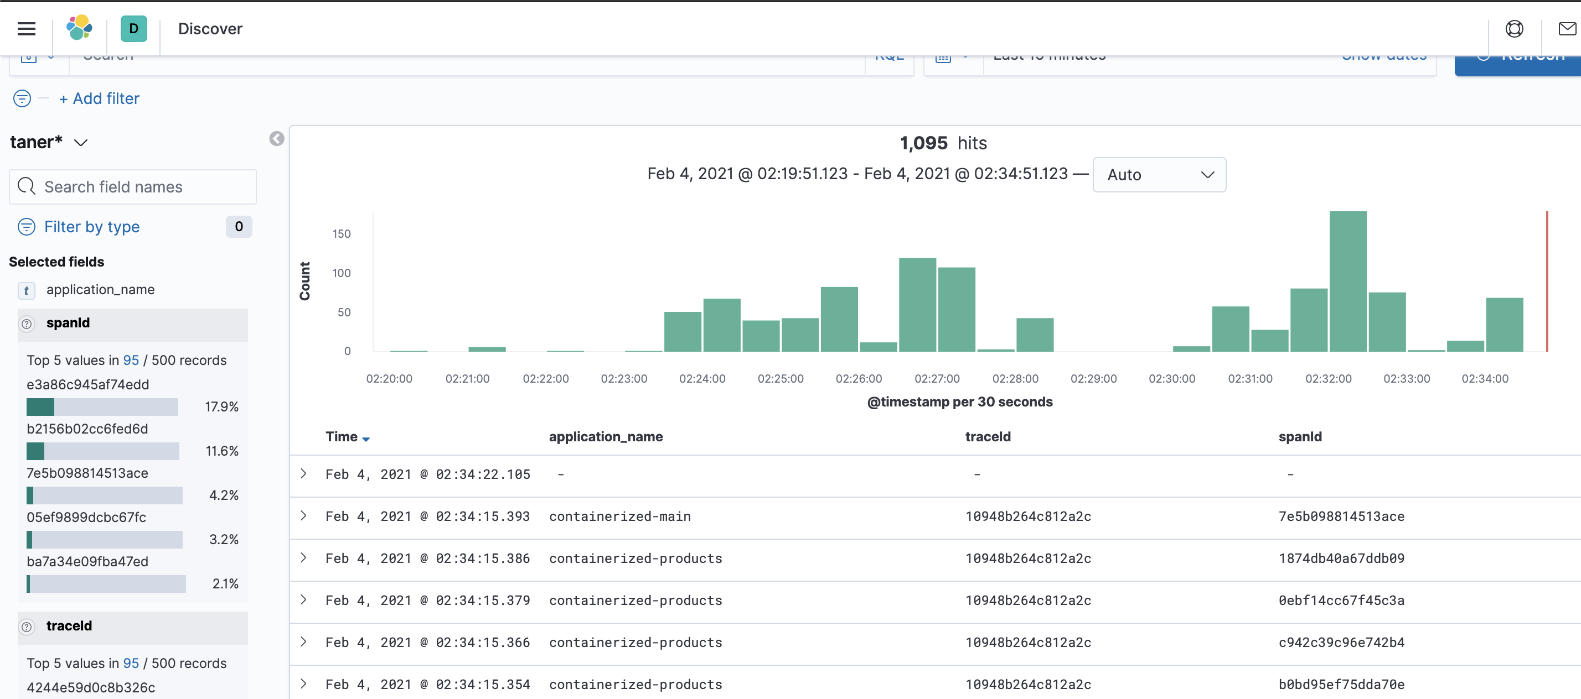The width and height of the screenshot is (1581, 699).
Task: Click the 95 records link under spanId
Action: 131,360
